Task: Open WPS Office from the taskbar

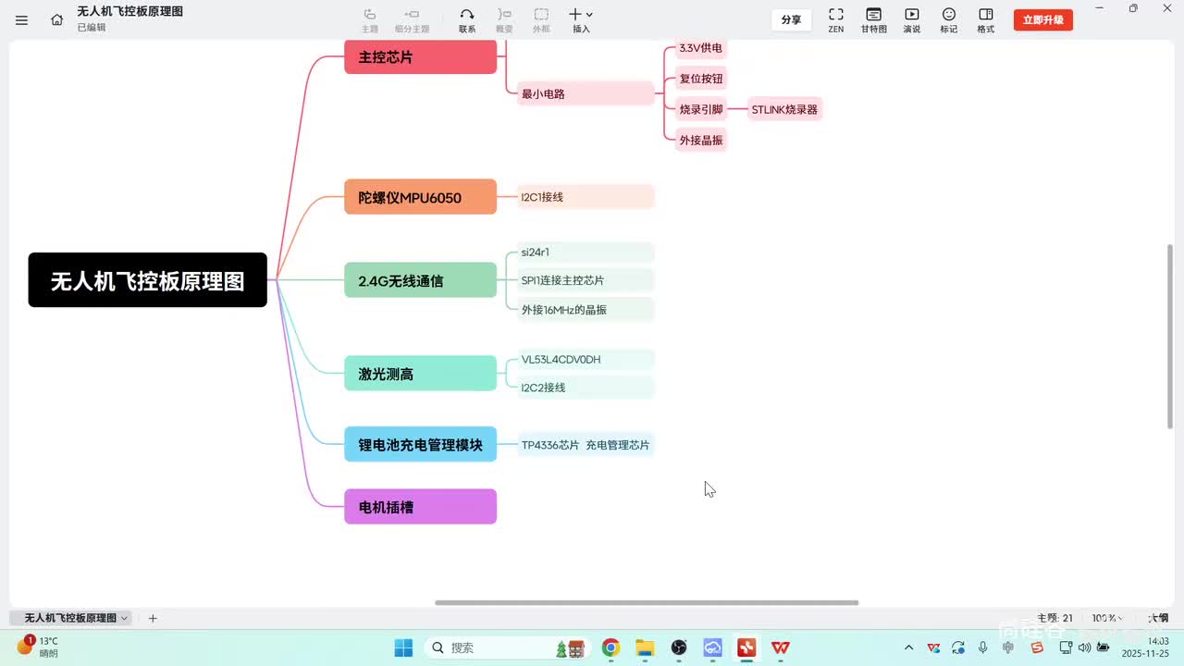Action: point(781,647)
